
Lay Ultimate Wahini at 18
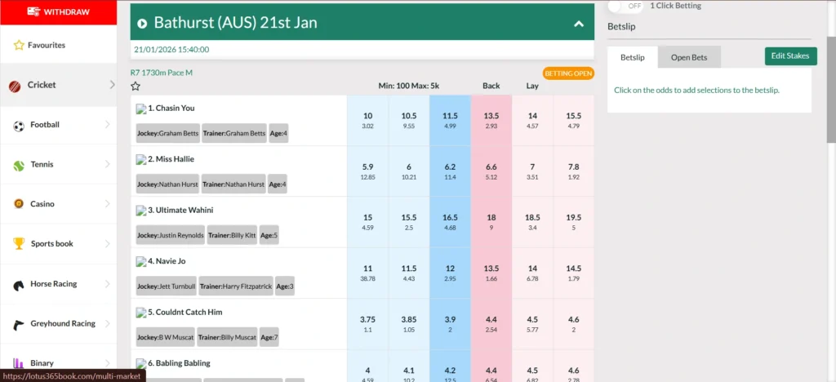(x=491, y=222)
